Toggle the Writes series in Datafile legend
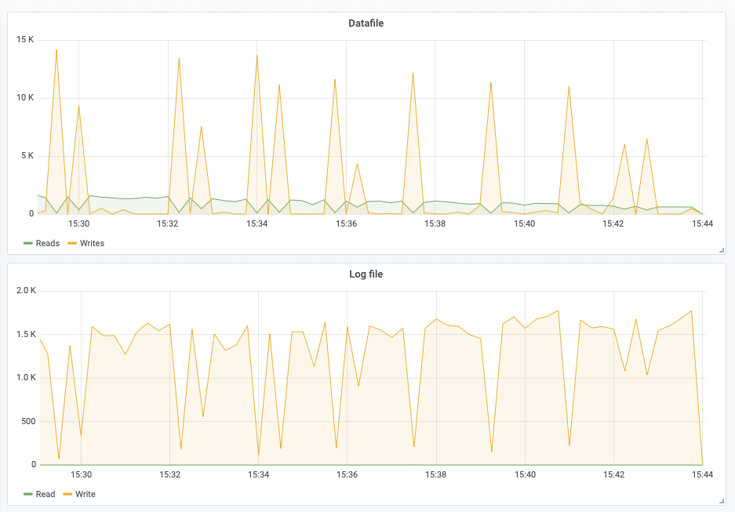The image size is (735, 512). tap(92, 243)
